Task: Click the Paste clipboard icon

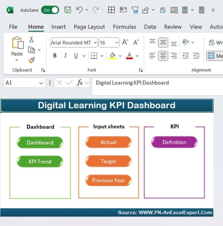Action: 18,42
